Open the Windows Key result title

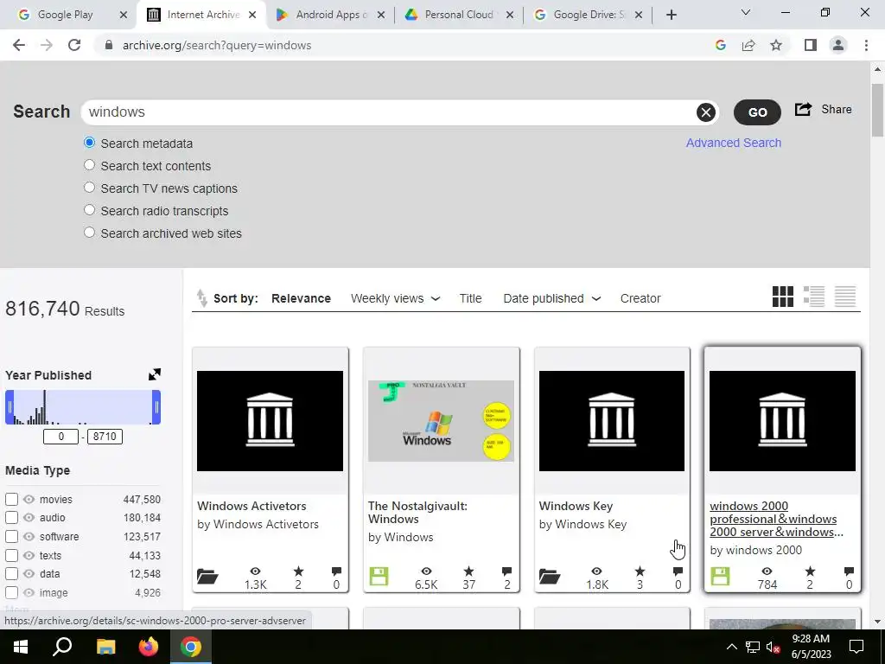pos(576,506)
